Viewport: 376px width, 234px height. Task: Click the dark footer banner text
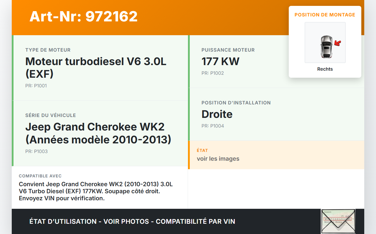coord(132,221)
